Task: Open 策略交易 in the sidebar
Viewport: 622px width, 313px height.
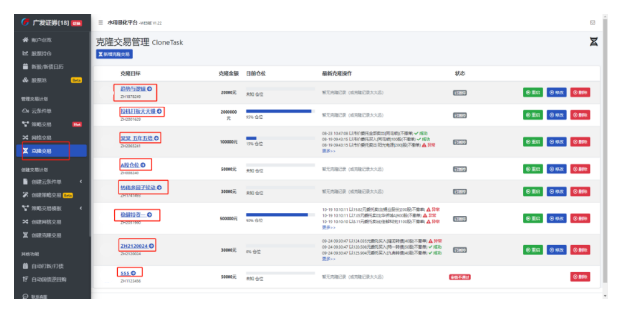Action: pos(42,124)
